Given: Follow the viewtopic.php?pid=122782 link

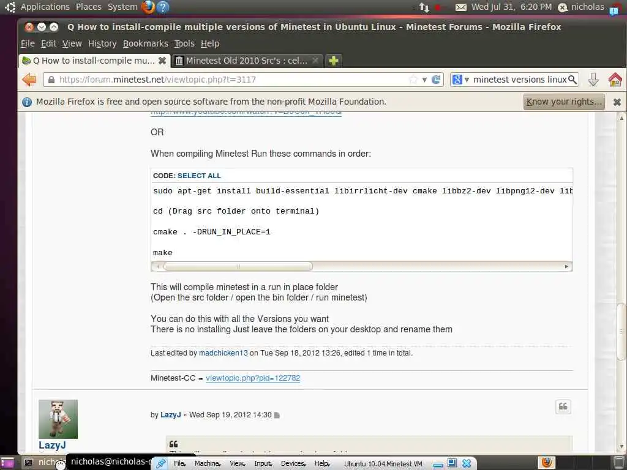Looking at the screenshot, I should tap(253, 378).
